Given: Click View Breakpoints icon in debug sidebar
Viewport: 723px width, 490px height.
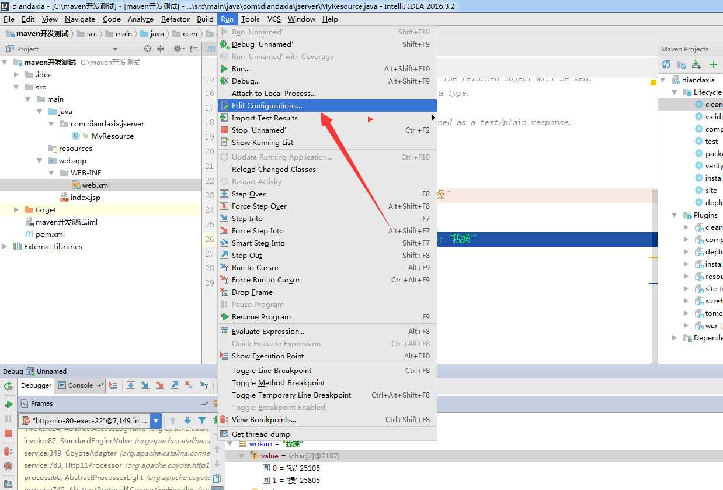Looking at the screenshot, I should tap(8, 451).
